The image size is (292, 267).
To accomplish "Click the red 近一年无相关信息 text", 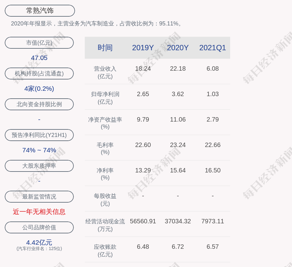I will click(x=39, y=212).
